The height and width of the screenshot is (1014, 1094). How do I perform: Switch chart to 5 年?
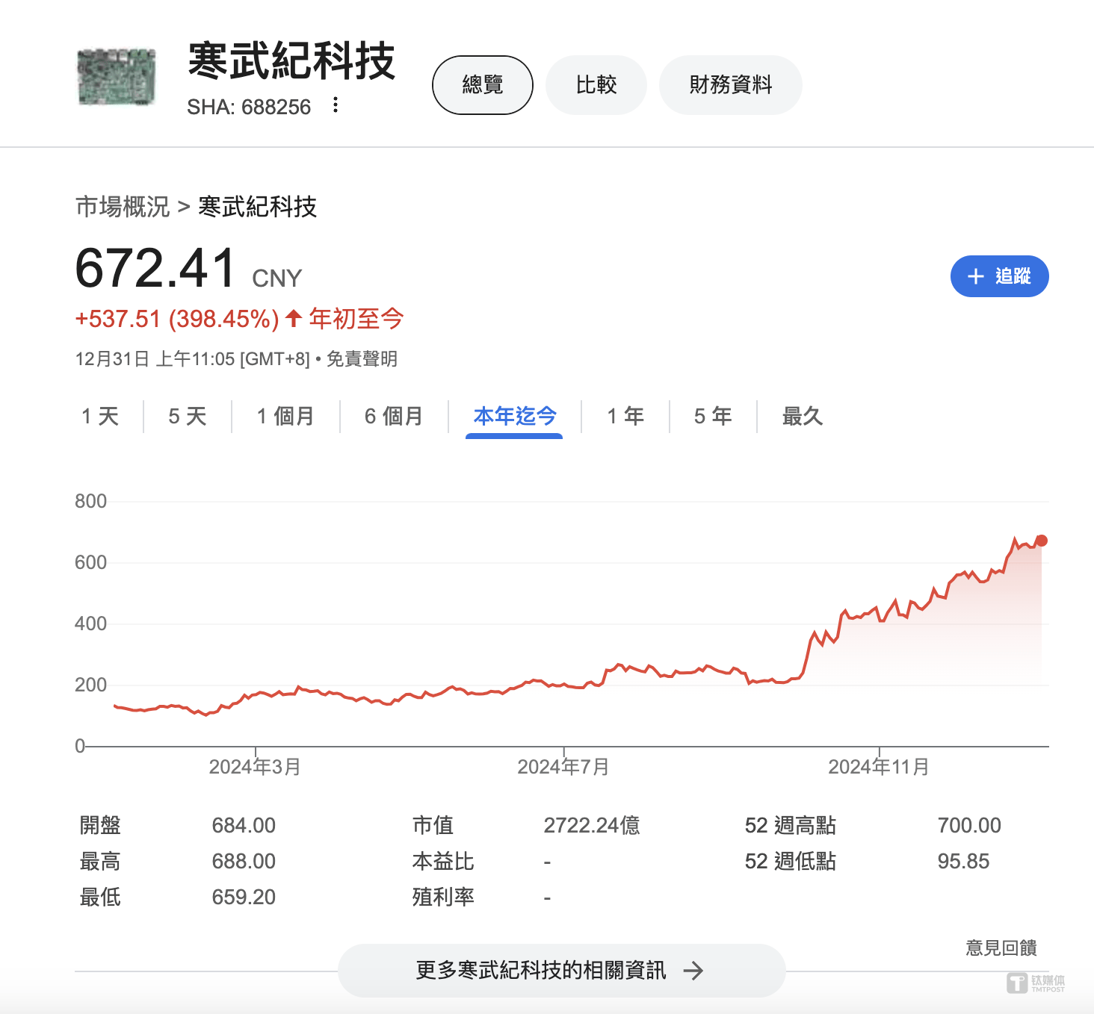713,416
